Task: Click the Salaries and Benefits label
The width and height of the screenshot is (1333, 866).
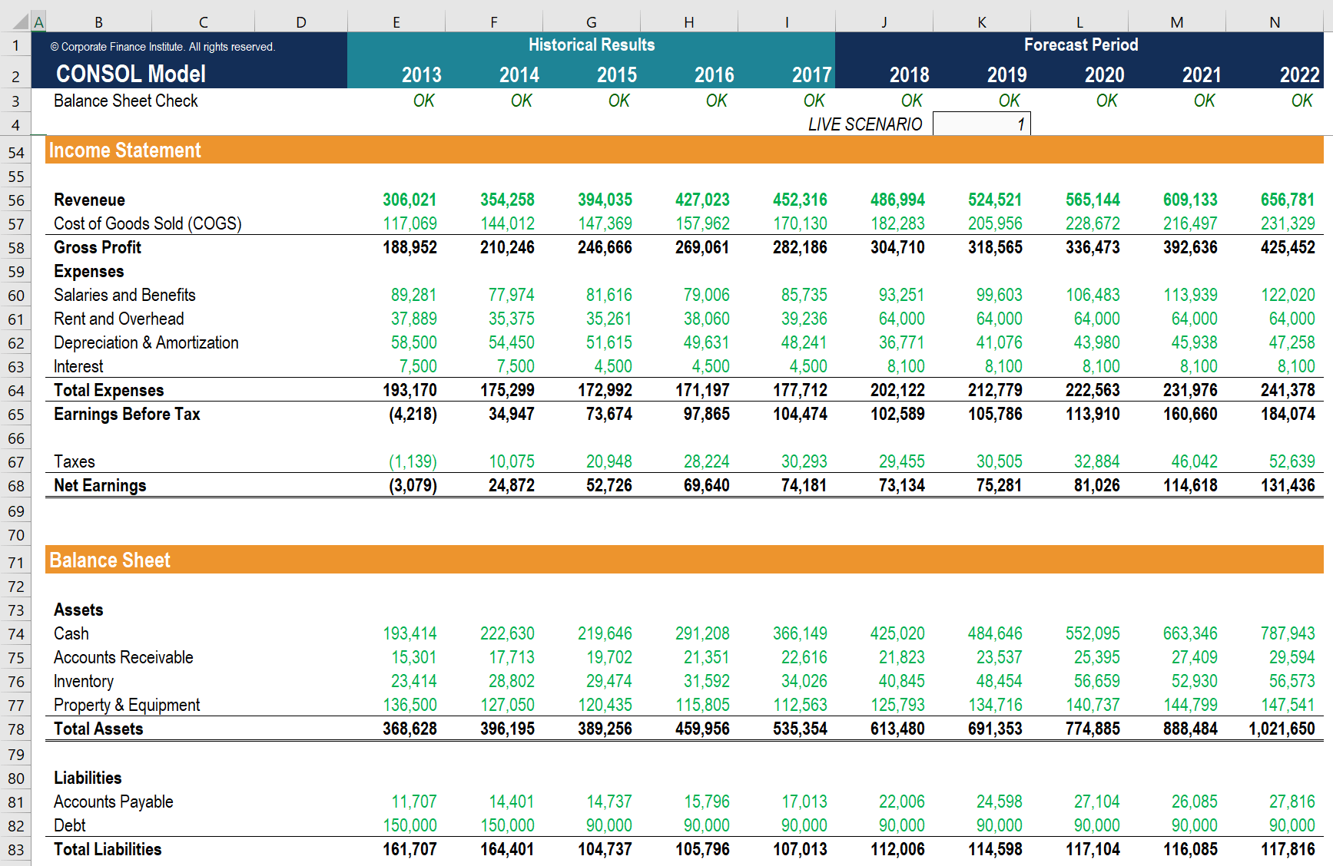Action: [x=124, y=295]
